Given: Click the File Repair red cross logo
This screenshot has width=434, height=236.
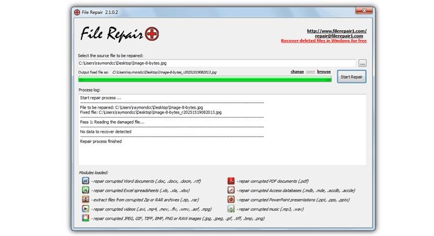Looking at the screenshot, I should tap(153, 34).
